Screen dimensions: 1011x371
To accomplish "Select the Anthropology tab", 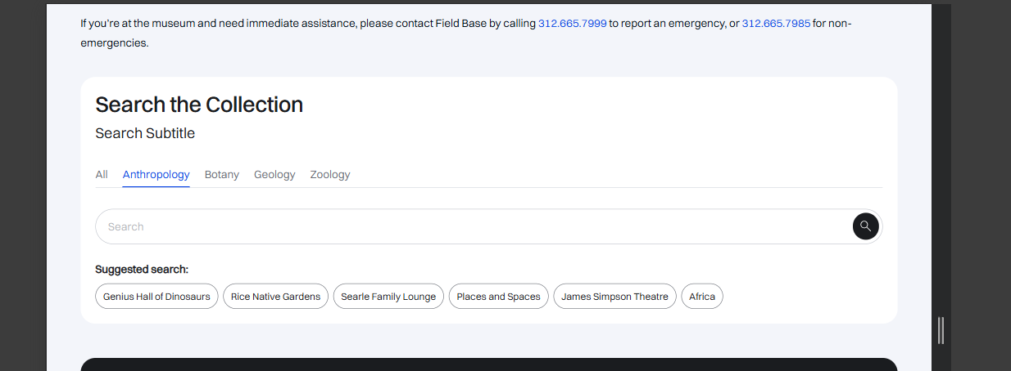I will [x=156, y=175].
